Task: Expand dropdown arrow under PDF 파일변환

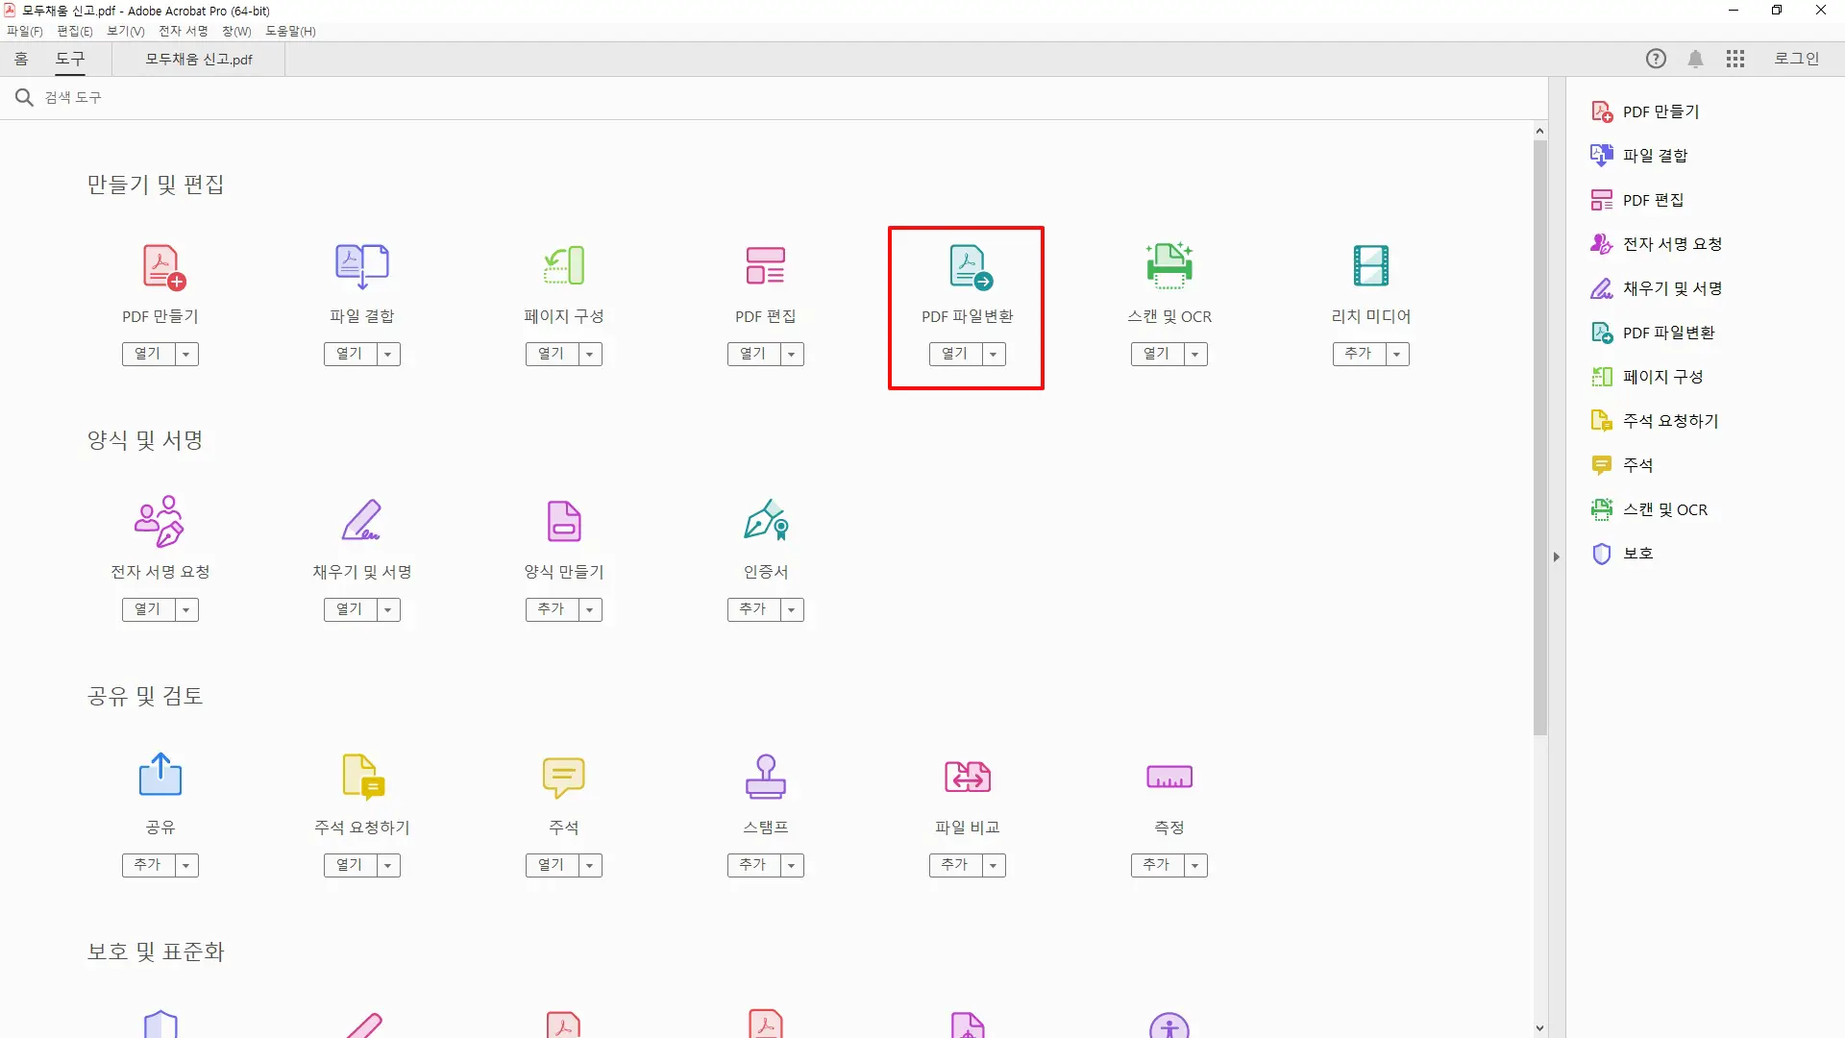Action: coord(994,355)
